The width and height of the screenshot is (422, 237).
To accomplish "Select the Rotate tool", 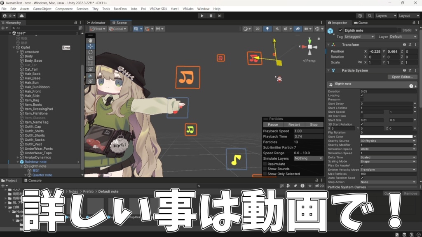I will (90, 52).
